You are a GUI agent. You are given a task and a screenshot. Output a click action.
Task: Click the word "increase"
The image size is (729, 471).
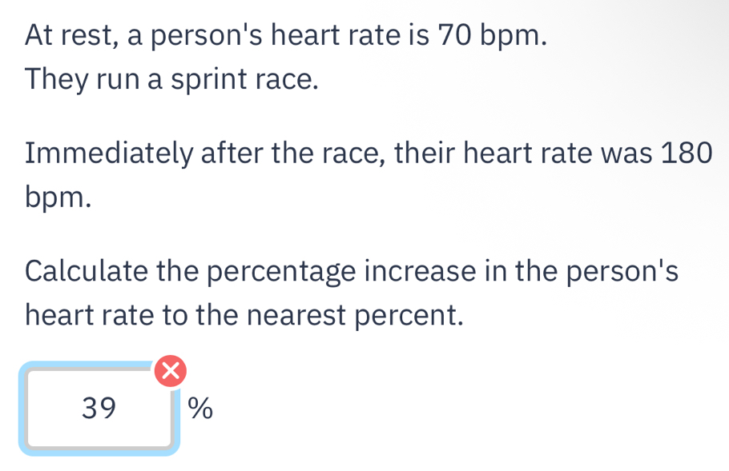click(421, 271)
